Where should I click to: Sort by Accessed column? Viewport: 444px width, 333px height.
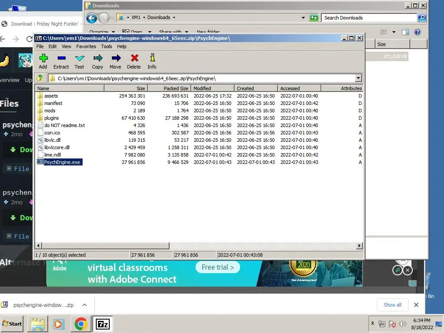(x=299, y=88)
